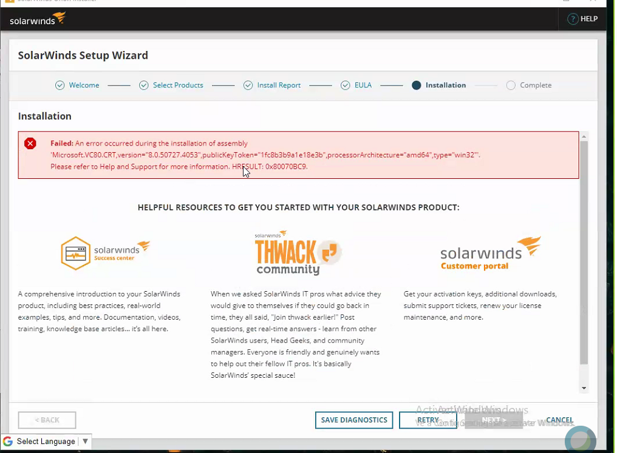Select the Installation step label
Screen dimensions: 617x453
(x=445, y=86)
